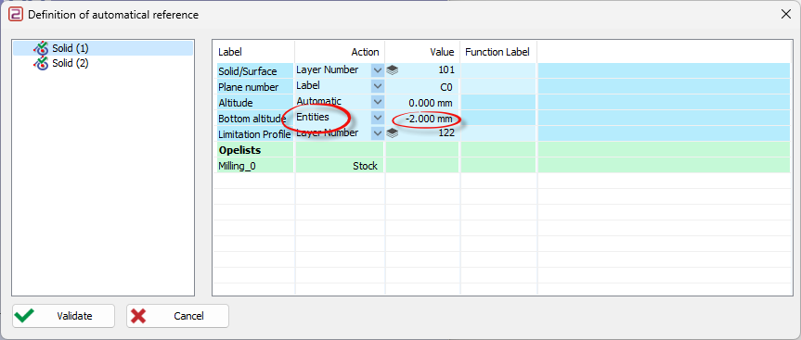Click the red X icon on Cancel
Screen dimensions: 801x340
coord(138,316)
